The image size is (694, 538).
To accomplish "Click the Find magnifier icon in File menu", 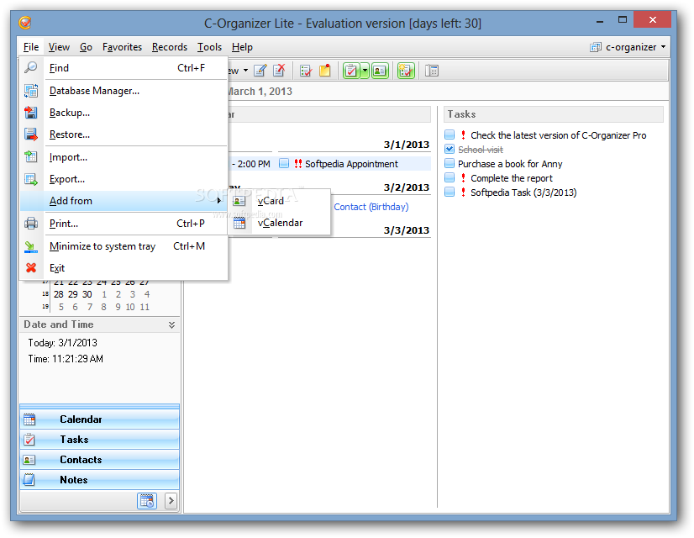I will pos(30,68).
